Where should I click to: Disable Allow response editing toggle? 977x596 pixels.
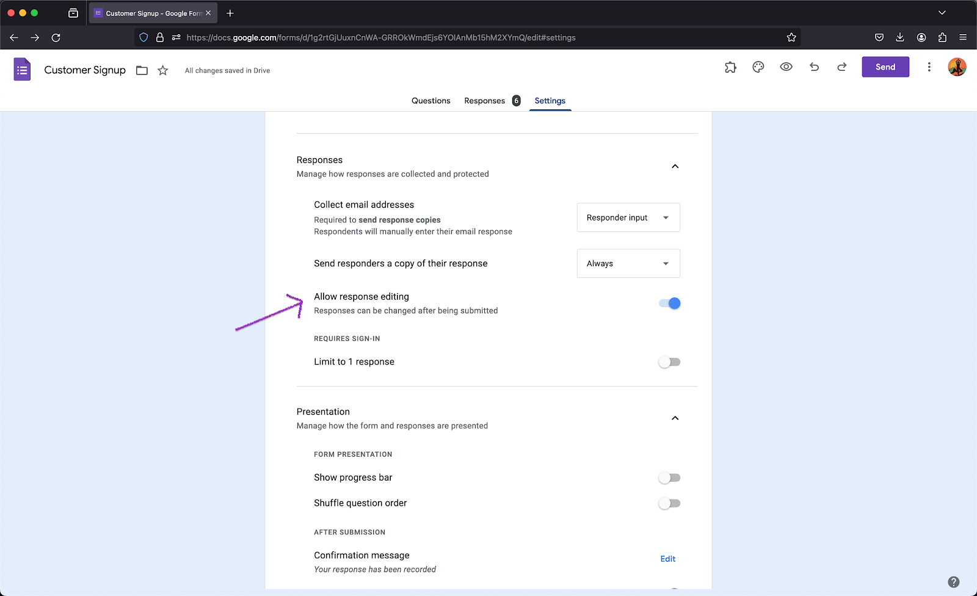[x=670, y=303]
